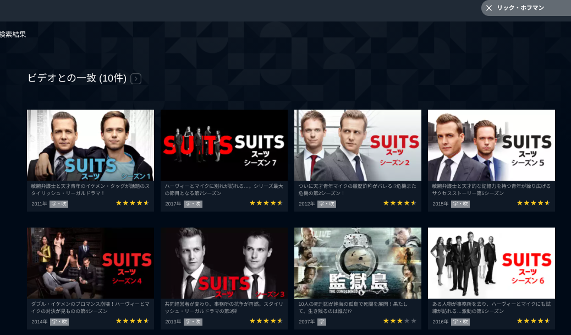Image resolution: width=571 pixels, height=335 pixels.
Task: Click 字・吹 badge on 2016 title
Action: coord(460,322)
